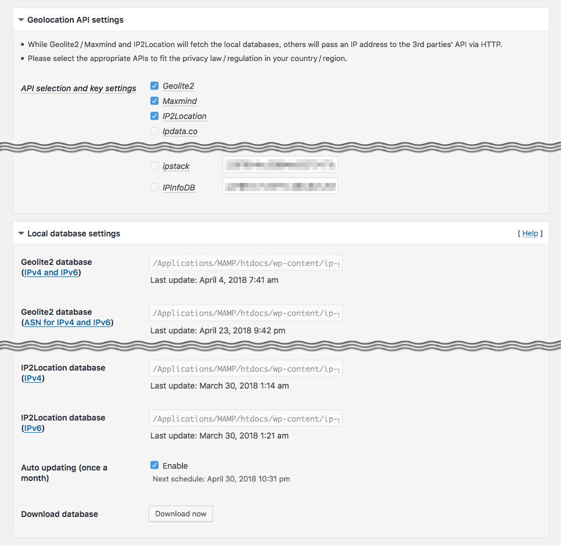Open the ASN for IPv4 and IPv6 link

tap(67, 322)
